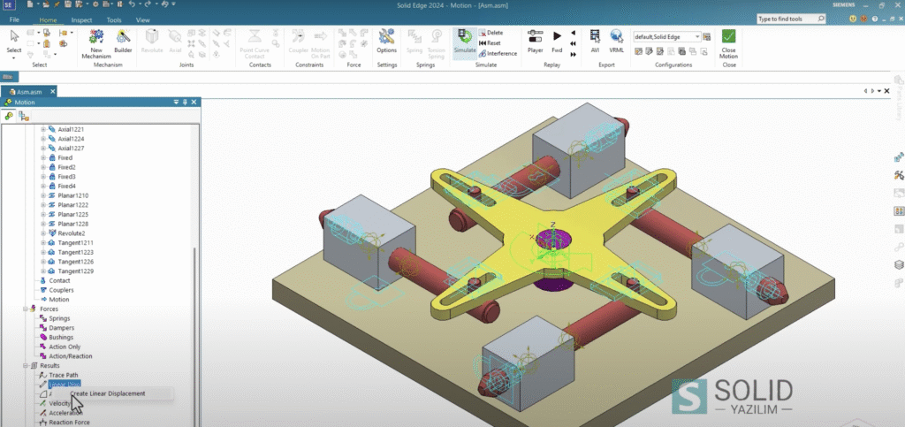Select the Reaction Force result
The image size is (905, 427).
click(69, 423)
